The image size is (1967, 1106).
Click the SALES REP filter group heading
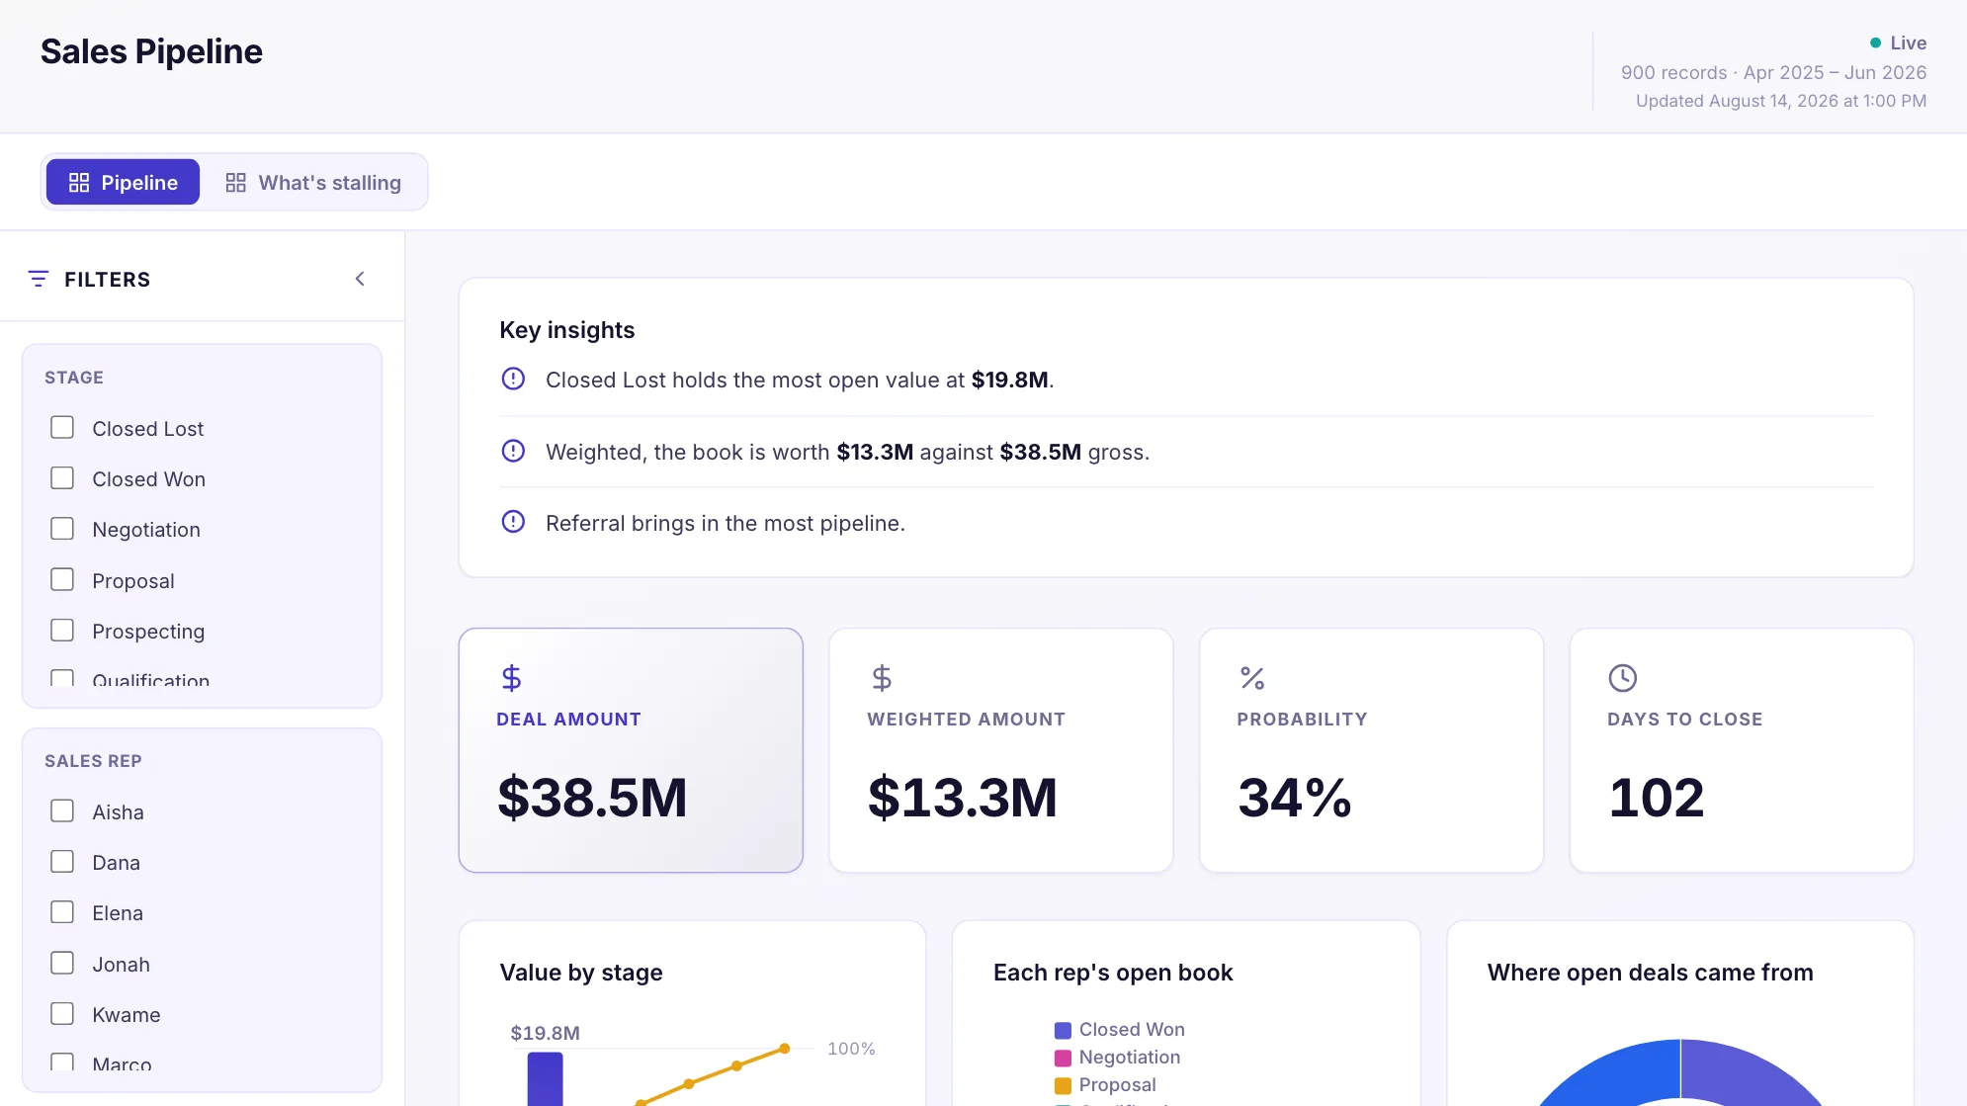[x=93, y=761]
